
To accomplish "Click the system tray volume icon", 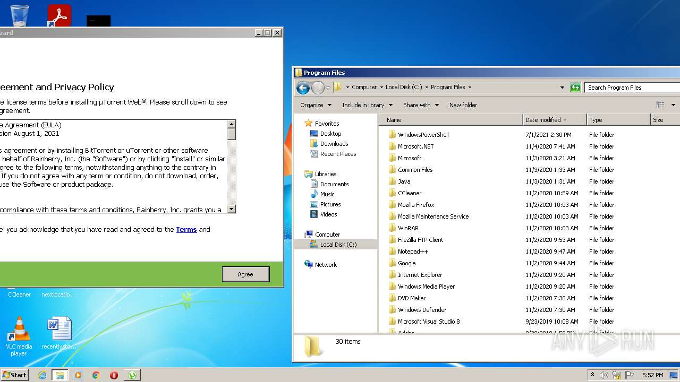I will (604, 375).
